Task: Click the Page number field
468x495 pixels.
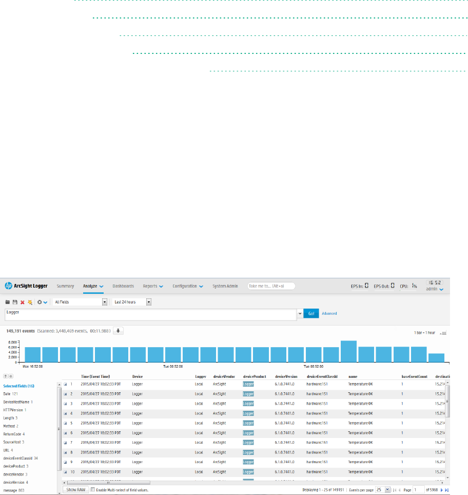Action: (419, 490)
